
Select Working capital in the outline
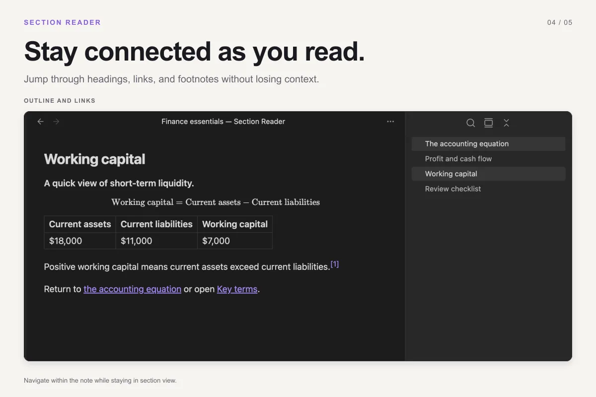pyautogui.click(x=489, y=174)
